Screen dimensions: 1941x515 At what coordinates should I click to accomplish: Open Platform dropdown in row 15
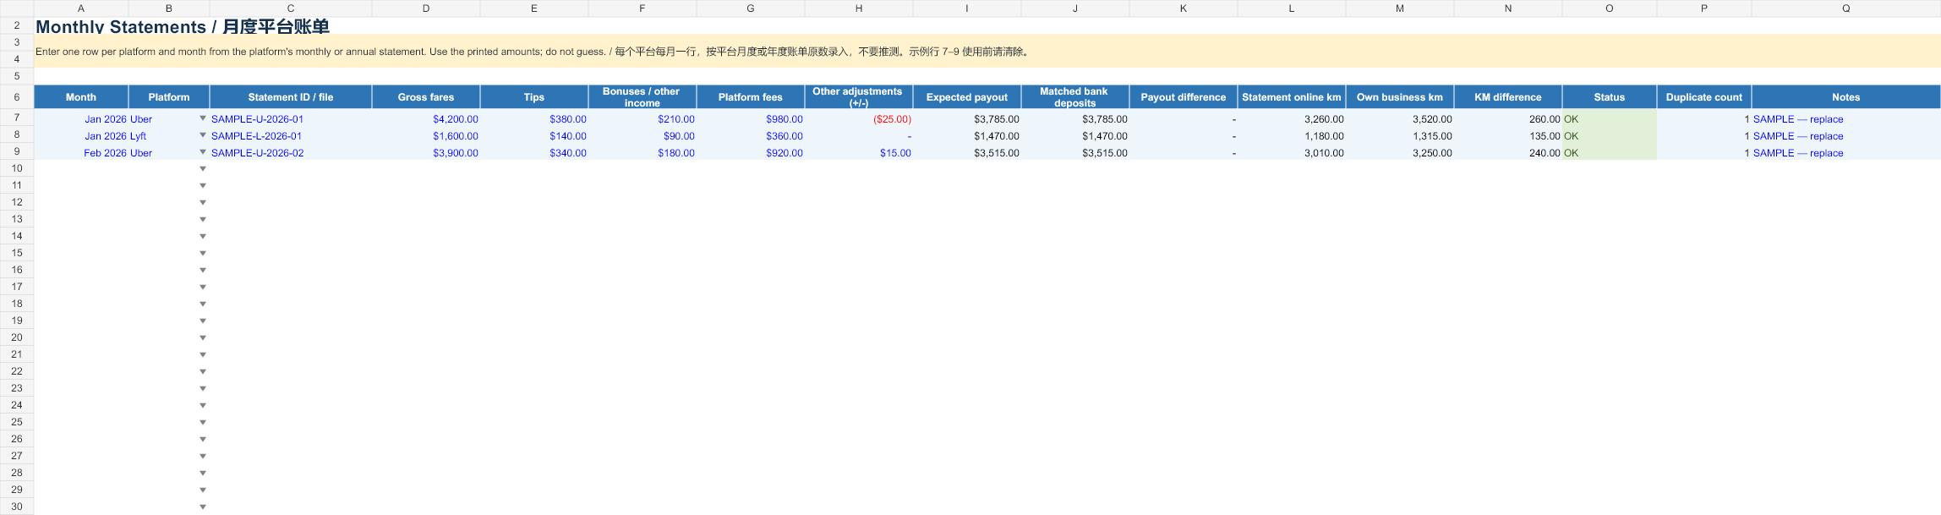pyautogui.click(x=203, y=254)
